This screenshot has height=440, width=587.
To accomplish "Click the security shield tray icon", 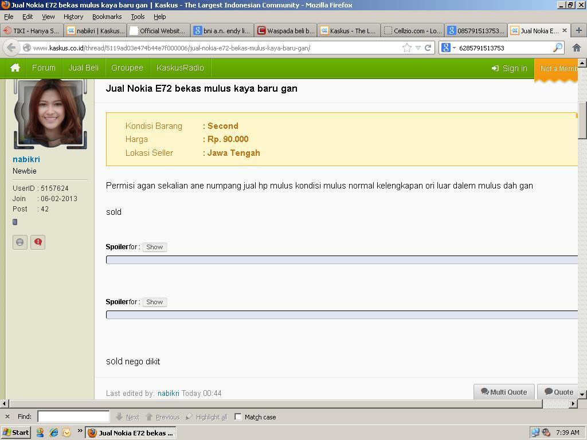I will click(546, 433).
